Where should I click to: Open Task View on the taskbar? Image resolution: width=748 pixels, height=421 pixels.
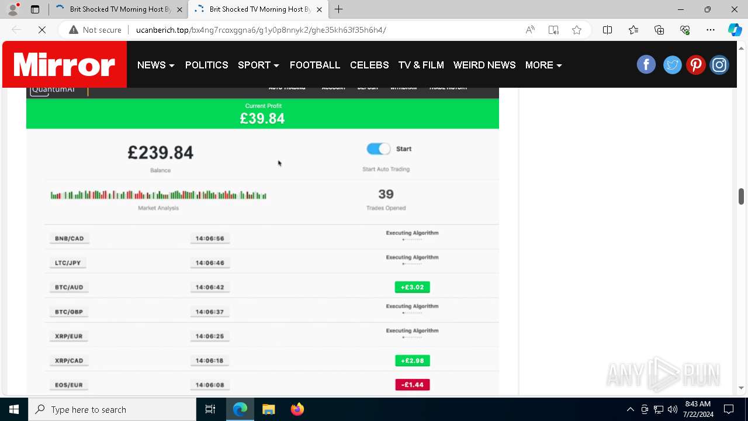pos(210,409)
